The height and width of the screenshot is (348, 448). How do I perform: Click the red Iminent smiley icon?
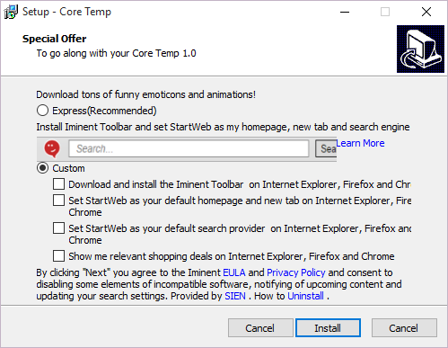52,148
